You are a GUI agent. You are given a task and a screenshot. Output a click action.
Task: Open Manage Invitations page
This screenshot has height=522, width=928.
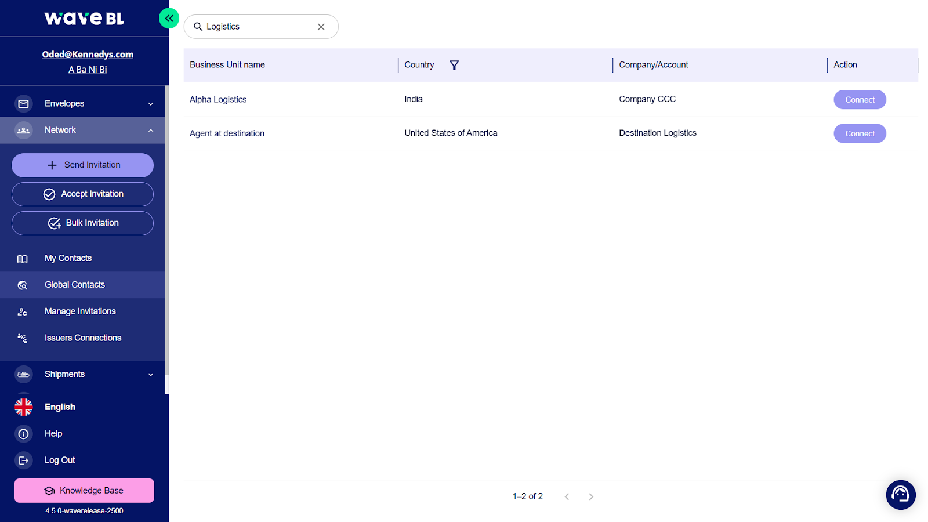[80, 311]
